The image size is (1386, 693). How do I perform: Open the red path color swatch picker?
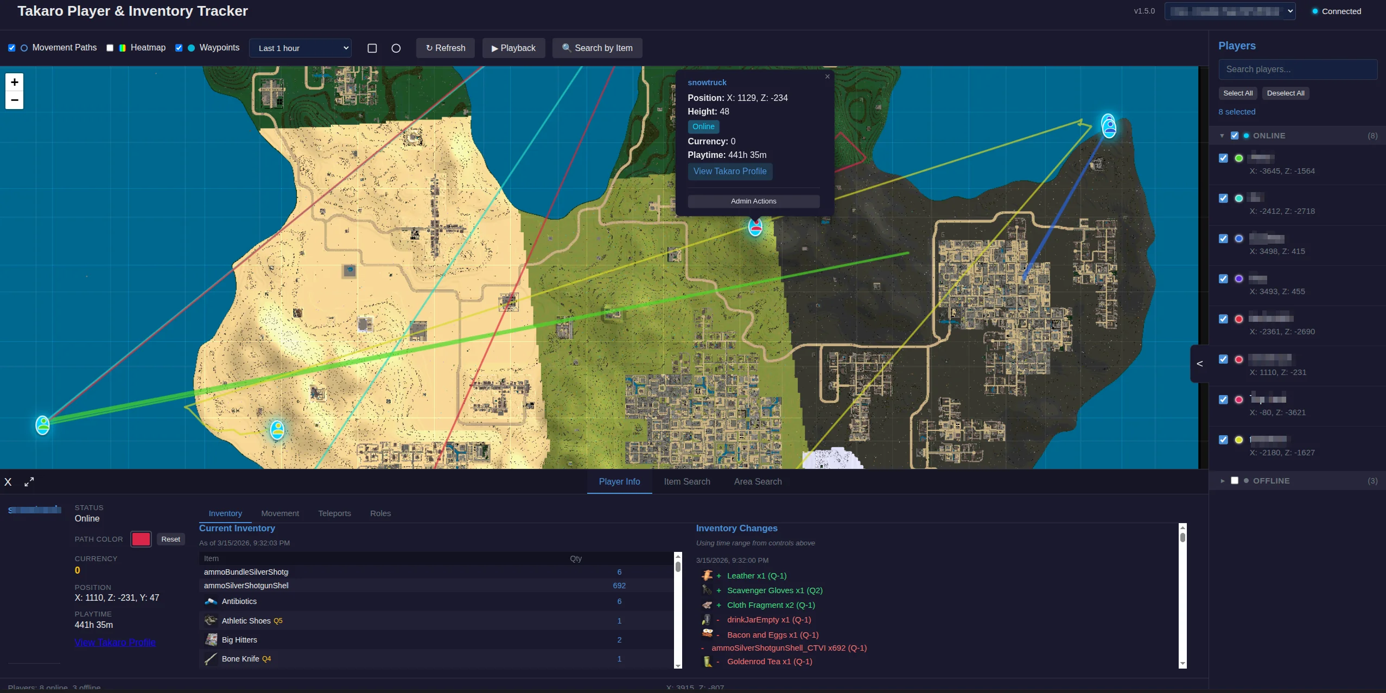click(x=140, y=538)
